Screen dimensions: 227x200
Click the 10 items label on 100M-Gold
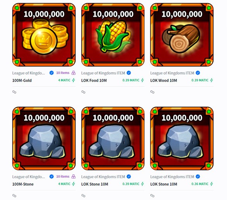point(63,73)
